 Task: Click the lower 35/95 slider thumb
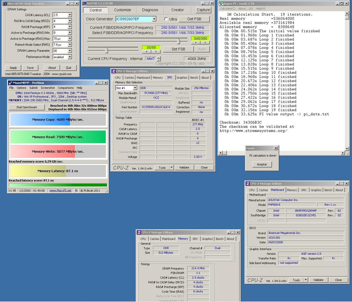[107, 50]
